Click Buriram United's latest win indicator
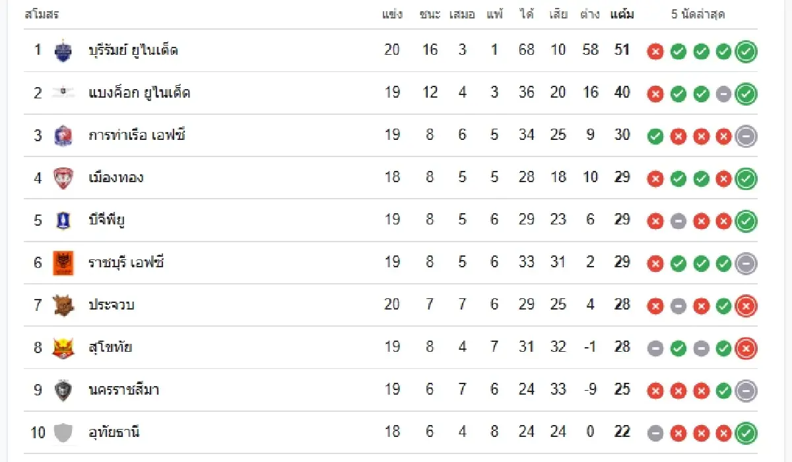 (x=746, y=51)
